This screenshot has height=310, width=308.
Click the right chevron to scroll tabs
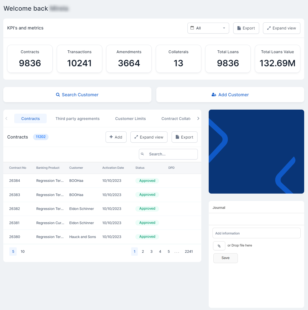click(x=198, y=119)
